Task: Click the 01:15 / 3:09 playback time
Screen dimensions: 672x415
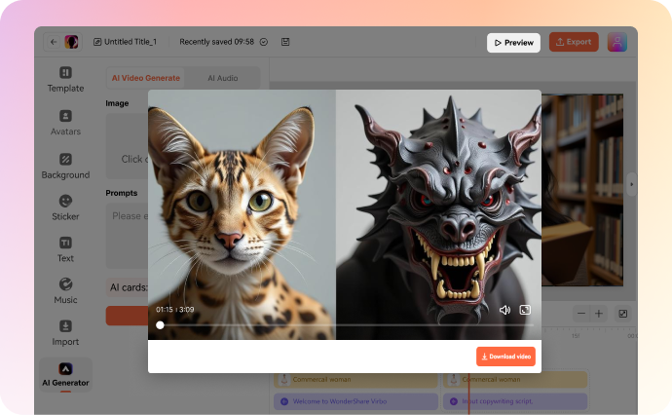Action: 175,310
